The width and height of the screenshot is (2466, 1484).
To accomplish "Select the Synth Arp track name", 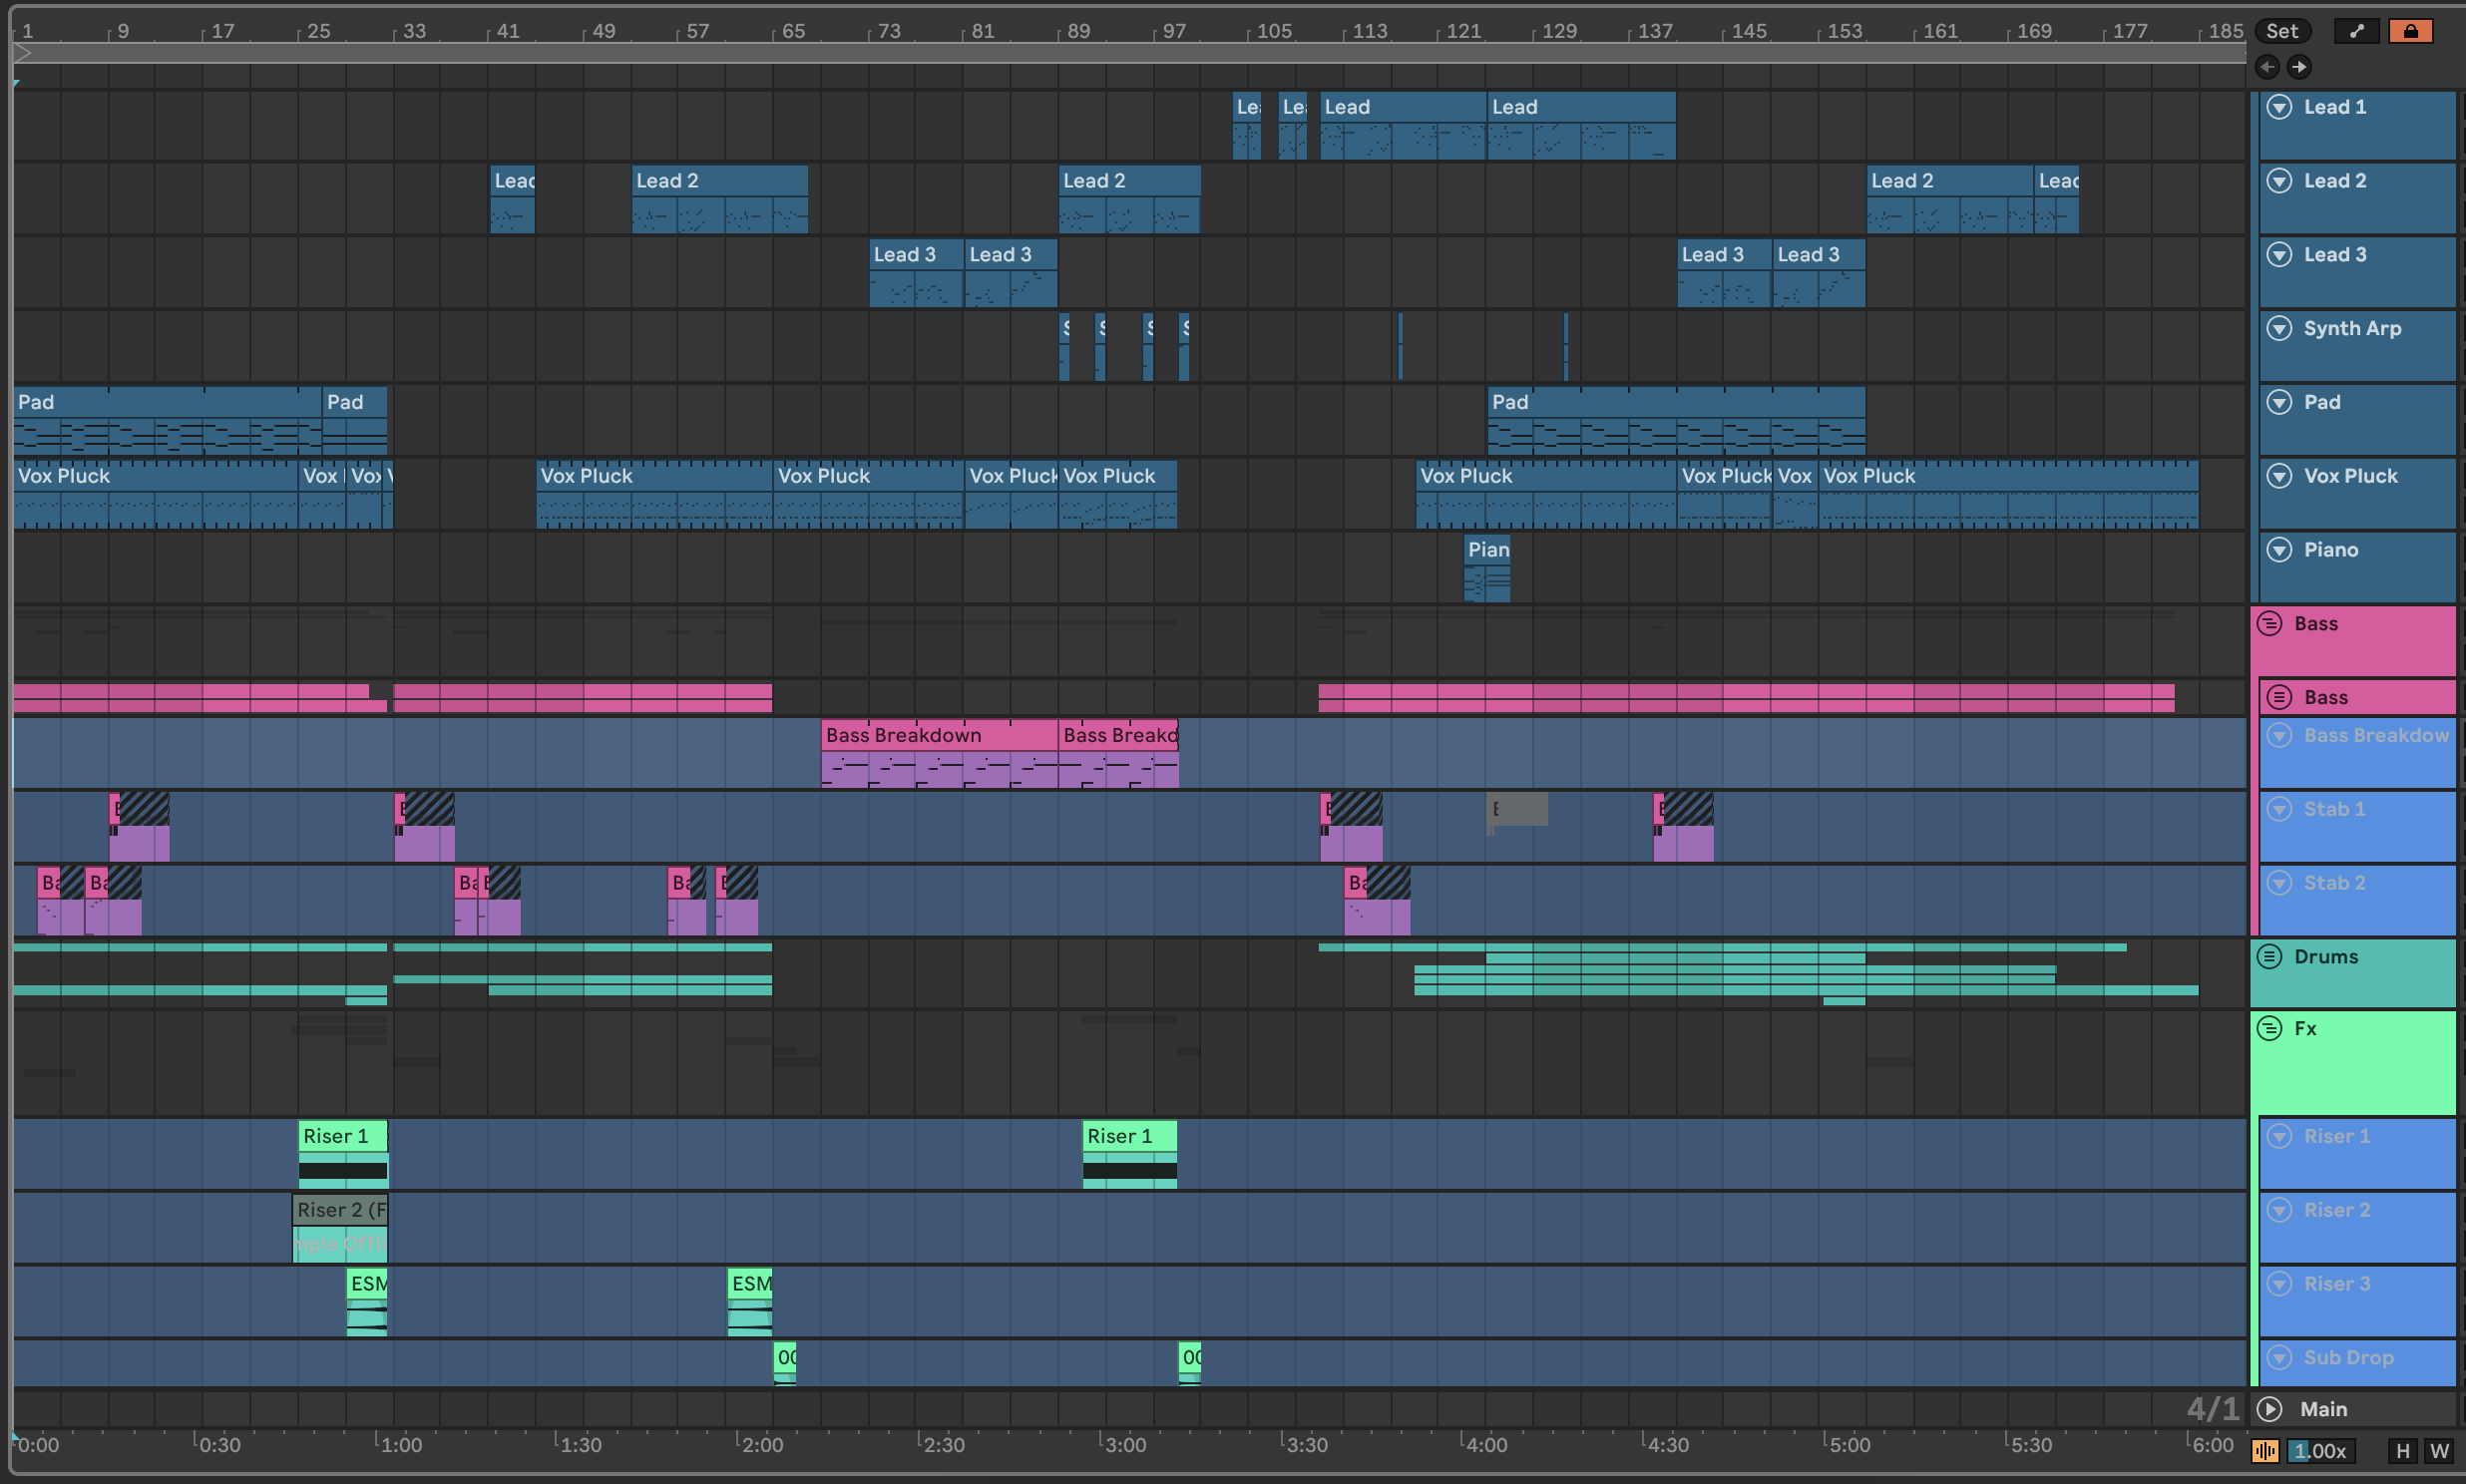I will pyautogui.click(x=2352, y=329).
